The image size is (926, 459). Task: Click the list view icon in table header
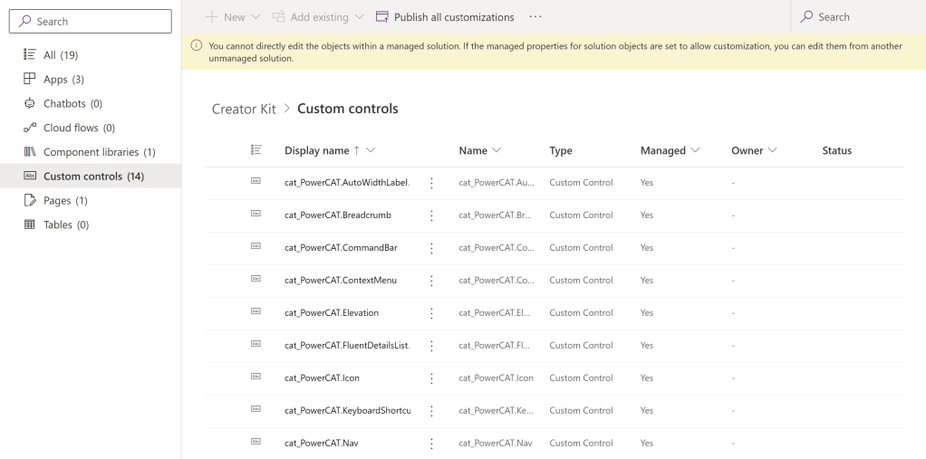(256, 150)
